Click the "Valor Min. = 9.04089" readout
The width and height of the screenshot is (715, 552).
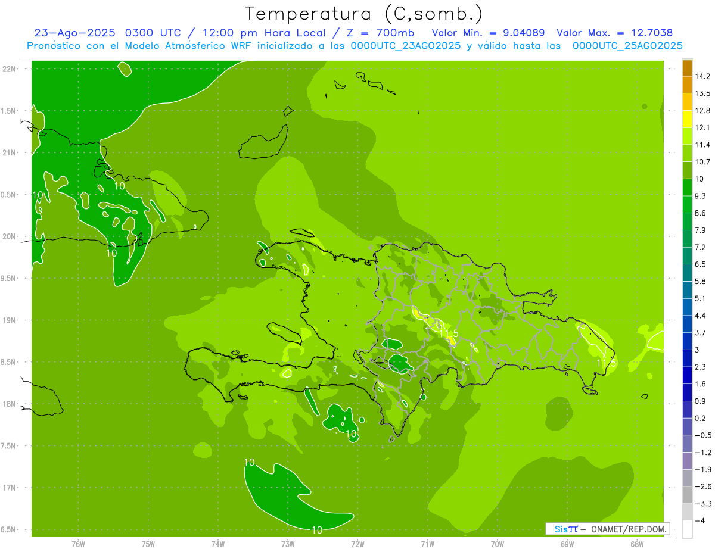point(488,33)
